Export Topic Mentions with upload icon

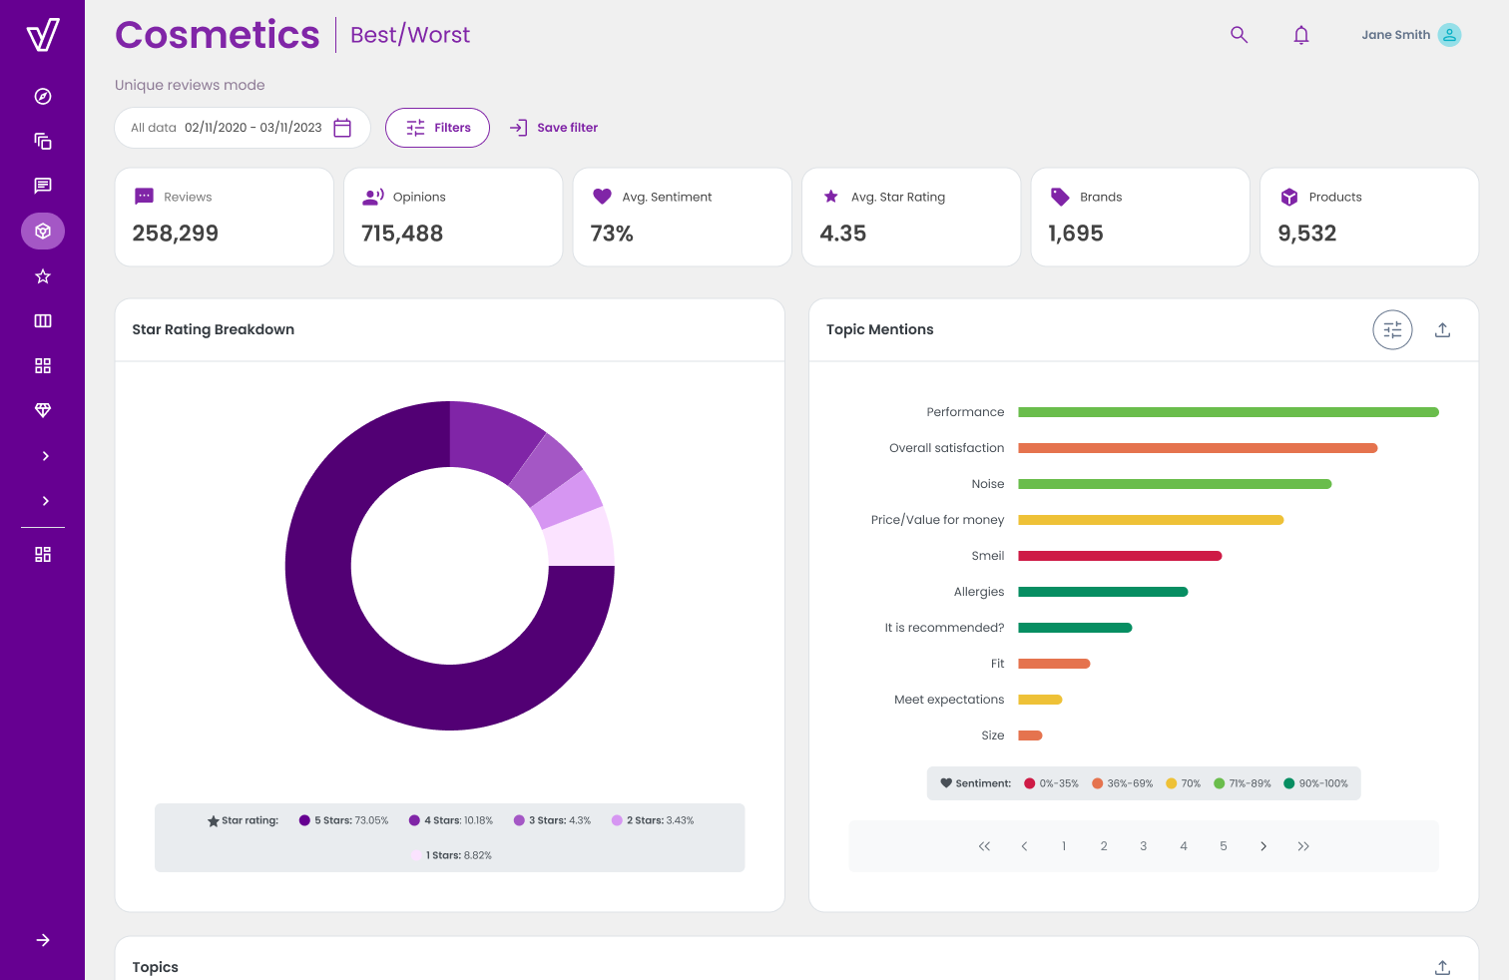click(x=1443, y=330)
